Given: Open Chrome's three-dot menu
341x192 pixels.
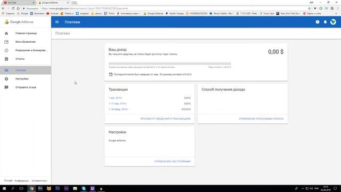Looking at the screenshot, I should pyautogui.click(x=338, y=9).
